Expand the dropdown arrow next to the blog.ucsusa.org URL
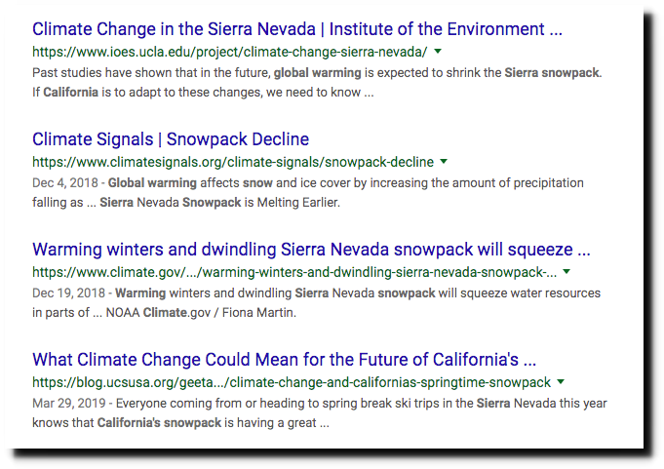This screenshot has width=664, height=469. coord(561,381)
